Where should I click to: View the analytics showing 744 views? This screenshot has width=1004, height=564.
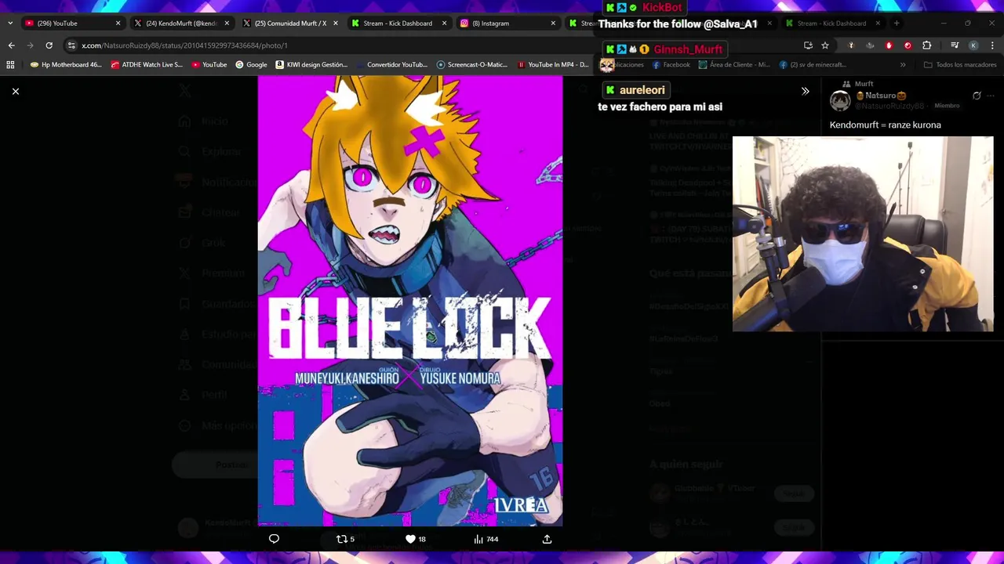(486, 539)
